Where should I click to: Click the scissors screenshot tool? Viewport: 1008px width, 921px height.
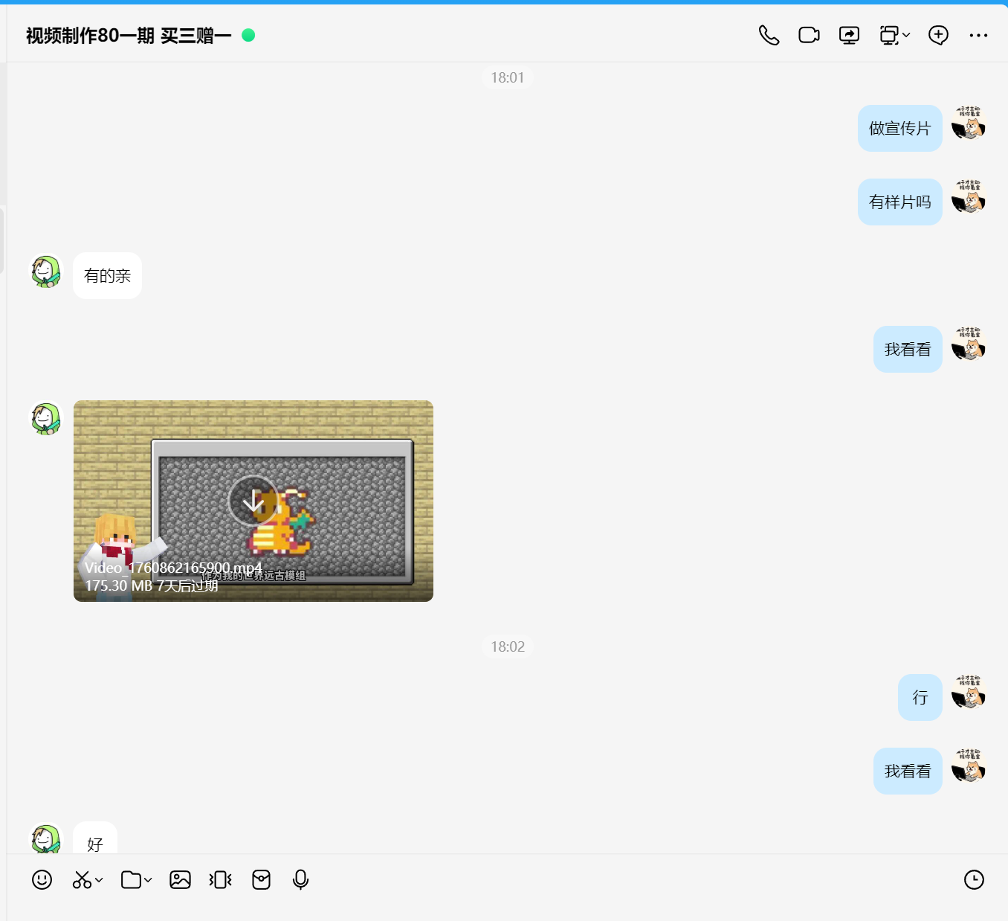[82, 880]
